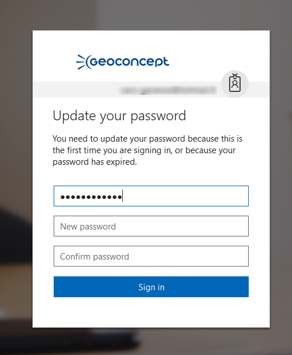
Task: Click the ID badge account icon
Action: click(x=235, y=83)
